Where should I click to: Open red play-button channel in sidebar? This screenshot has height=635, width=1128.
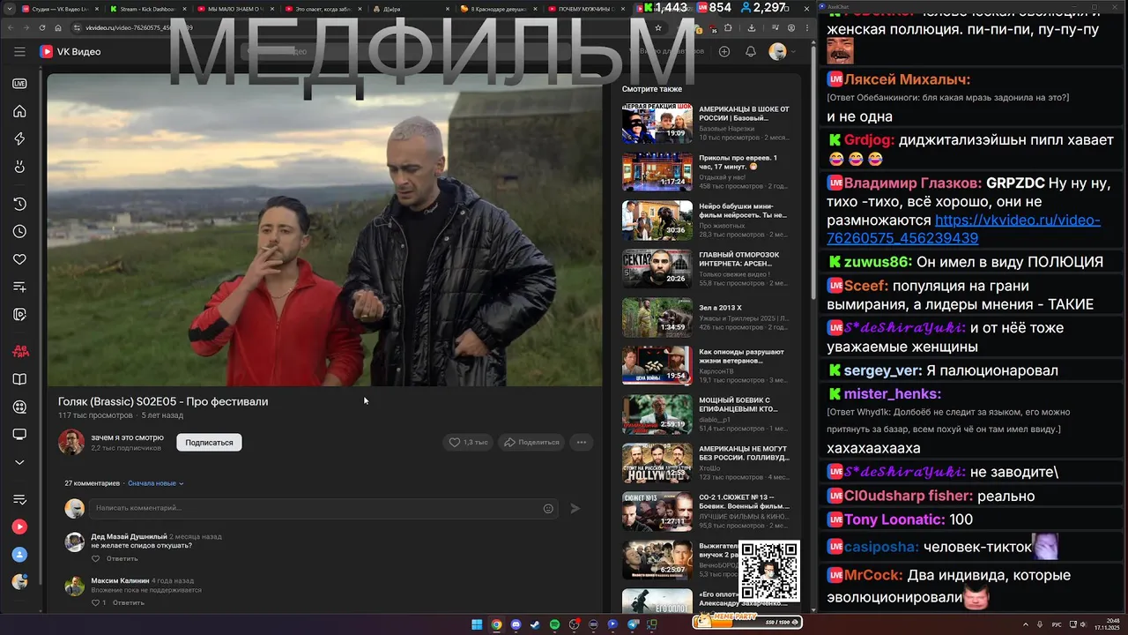tap(19, 527)
